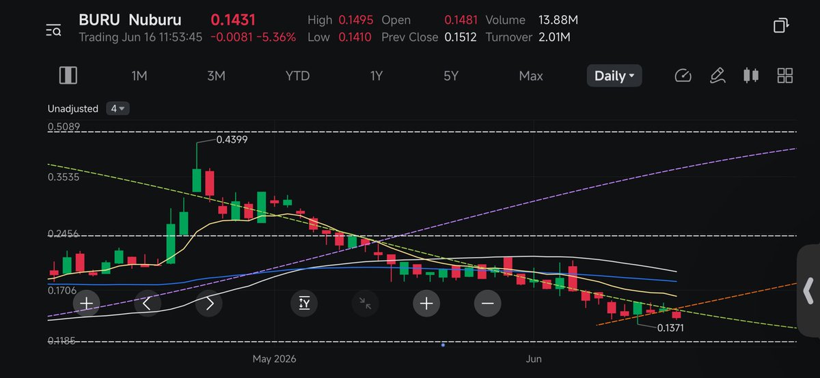820x378 pixels.
Task: Tap the collapse arrows button
Action: click(366, 303)
